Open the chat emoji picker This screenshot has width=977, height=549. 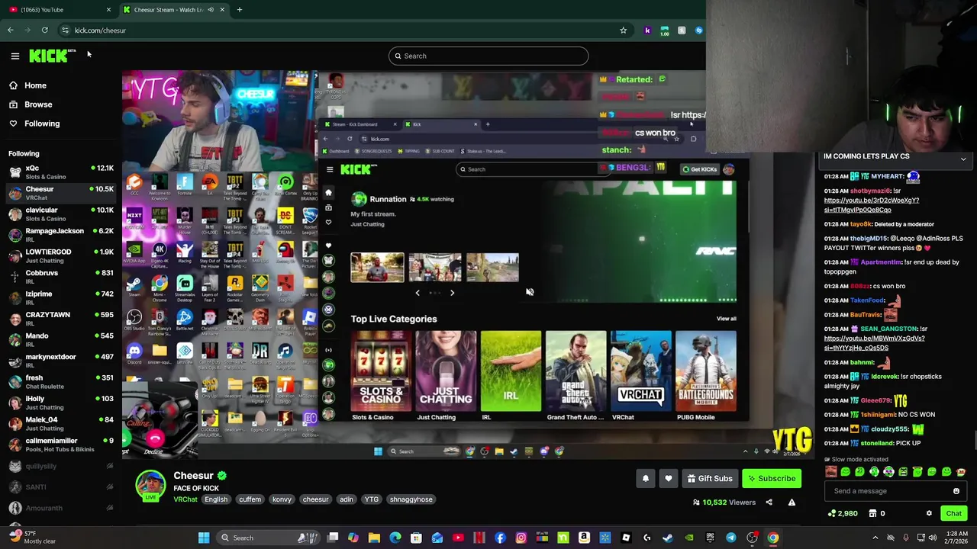pos(956,491)
